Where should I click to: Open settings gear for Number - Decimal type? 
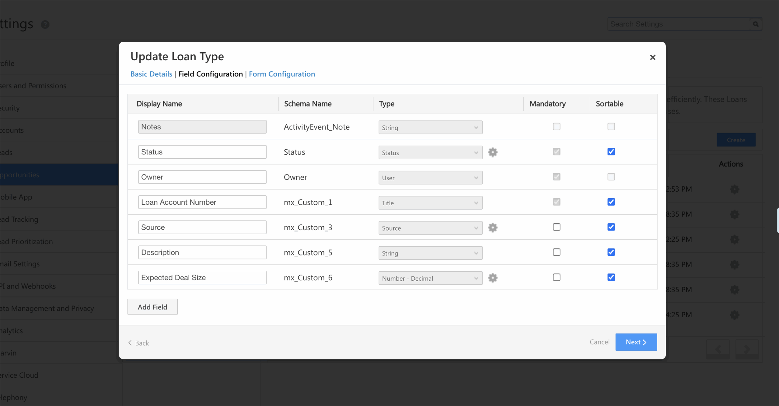pyautogui.click(x=493, y=278)
